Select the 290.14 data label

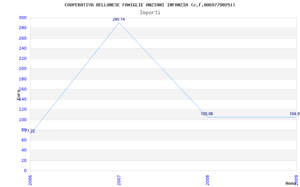point(118,19)
